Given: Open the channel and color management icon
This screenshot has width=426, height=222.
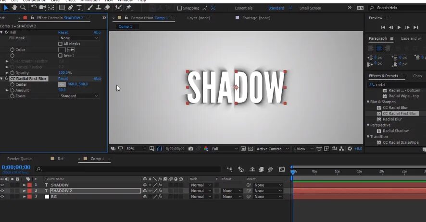Looking at the screenshot, I should tap(206, 149).
